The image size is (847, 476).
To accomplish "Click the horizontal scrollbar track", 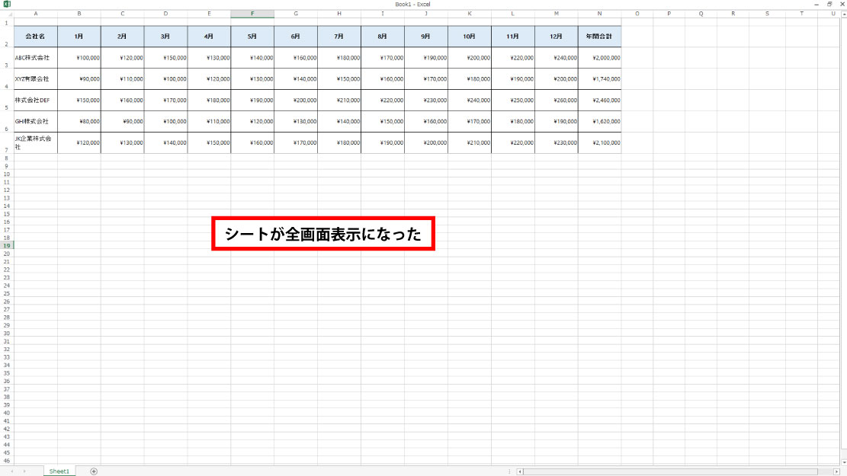I will pos(678,471).
